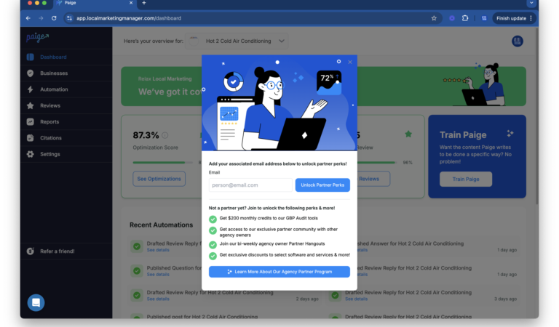Viewport: 559px width, 327px height.
Task: Click the Citations document icon in sidebar
Action: pyautogui.click(x=31, y=138)
